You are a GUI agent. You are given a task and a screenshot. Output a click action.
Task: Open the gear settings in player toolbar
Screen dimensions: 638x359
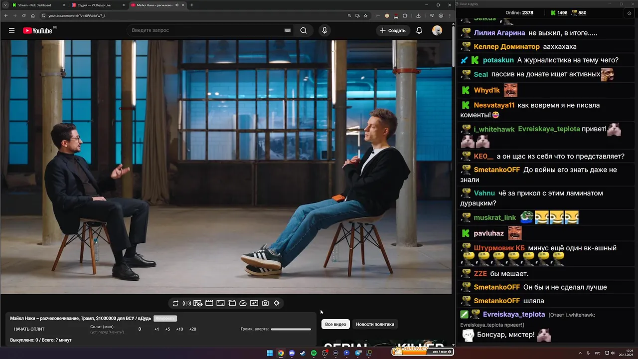[277, 303]
